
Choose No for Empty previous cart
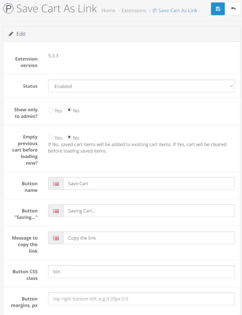tap(69, 137)
